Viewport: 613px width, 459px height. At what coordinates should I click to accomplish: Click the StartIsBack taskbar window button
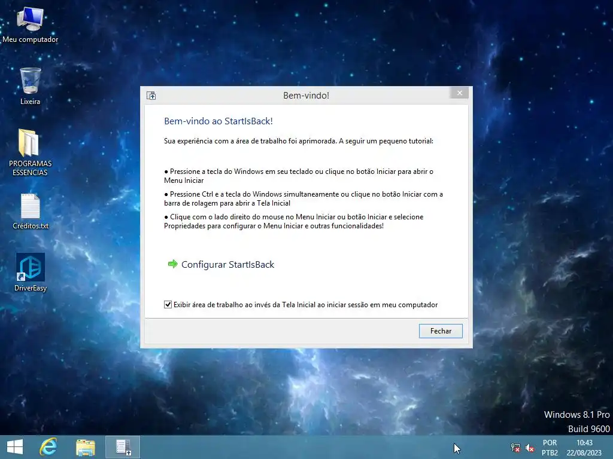123,447
